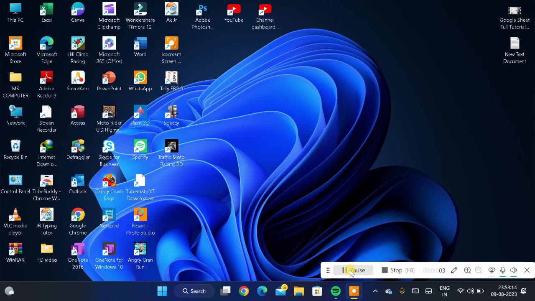Viewport: 535px width, 301px height.
Task: Toggle microphone in the recorder bar
Action: 502,270
